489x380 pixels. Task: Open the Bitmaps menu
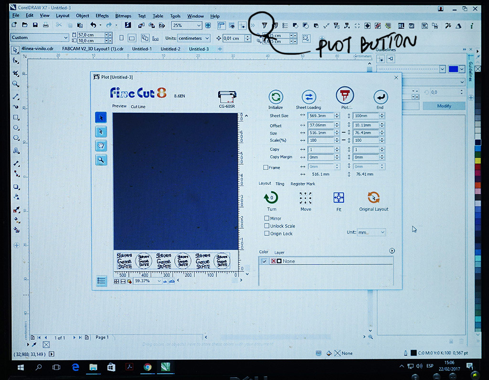click(123, 16)
